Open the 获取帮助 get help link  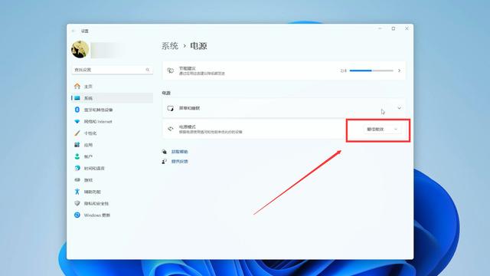(x=179, y=152)
